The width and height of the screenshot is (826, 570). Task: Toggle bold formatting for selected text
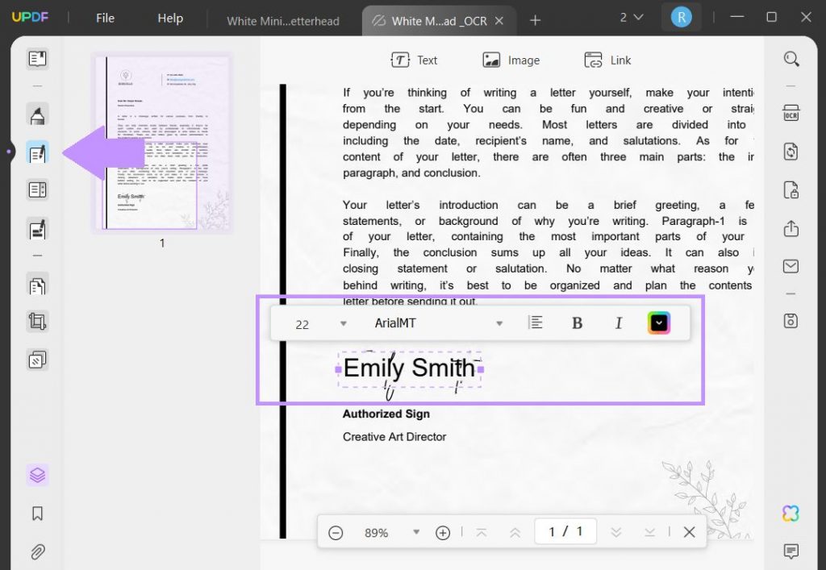click(x=578, y=322)
